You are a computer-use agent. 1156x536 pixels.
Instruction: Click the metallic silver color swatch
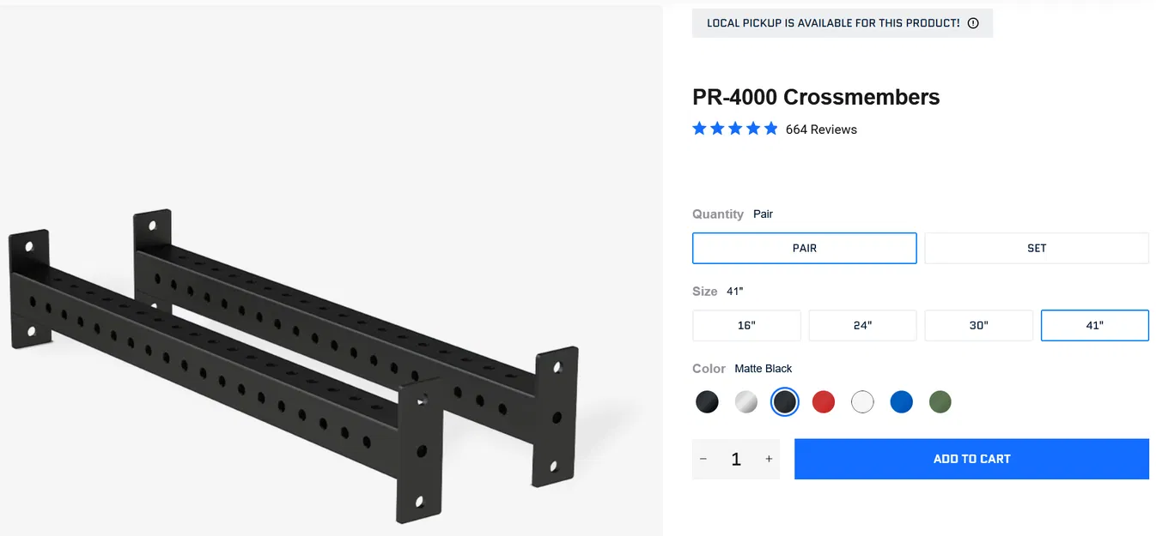click(x=745, y=401)
